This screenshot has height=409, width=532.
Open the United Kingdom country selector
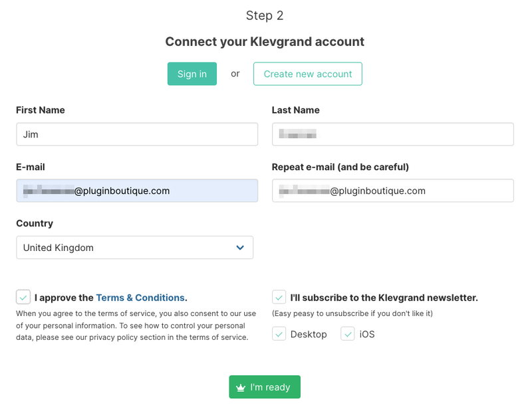click(134, 248)
